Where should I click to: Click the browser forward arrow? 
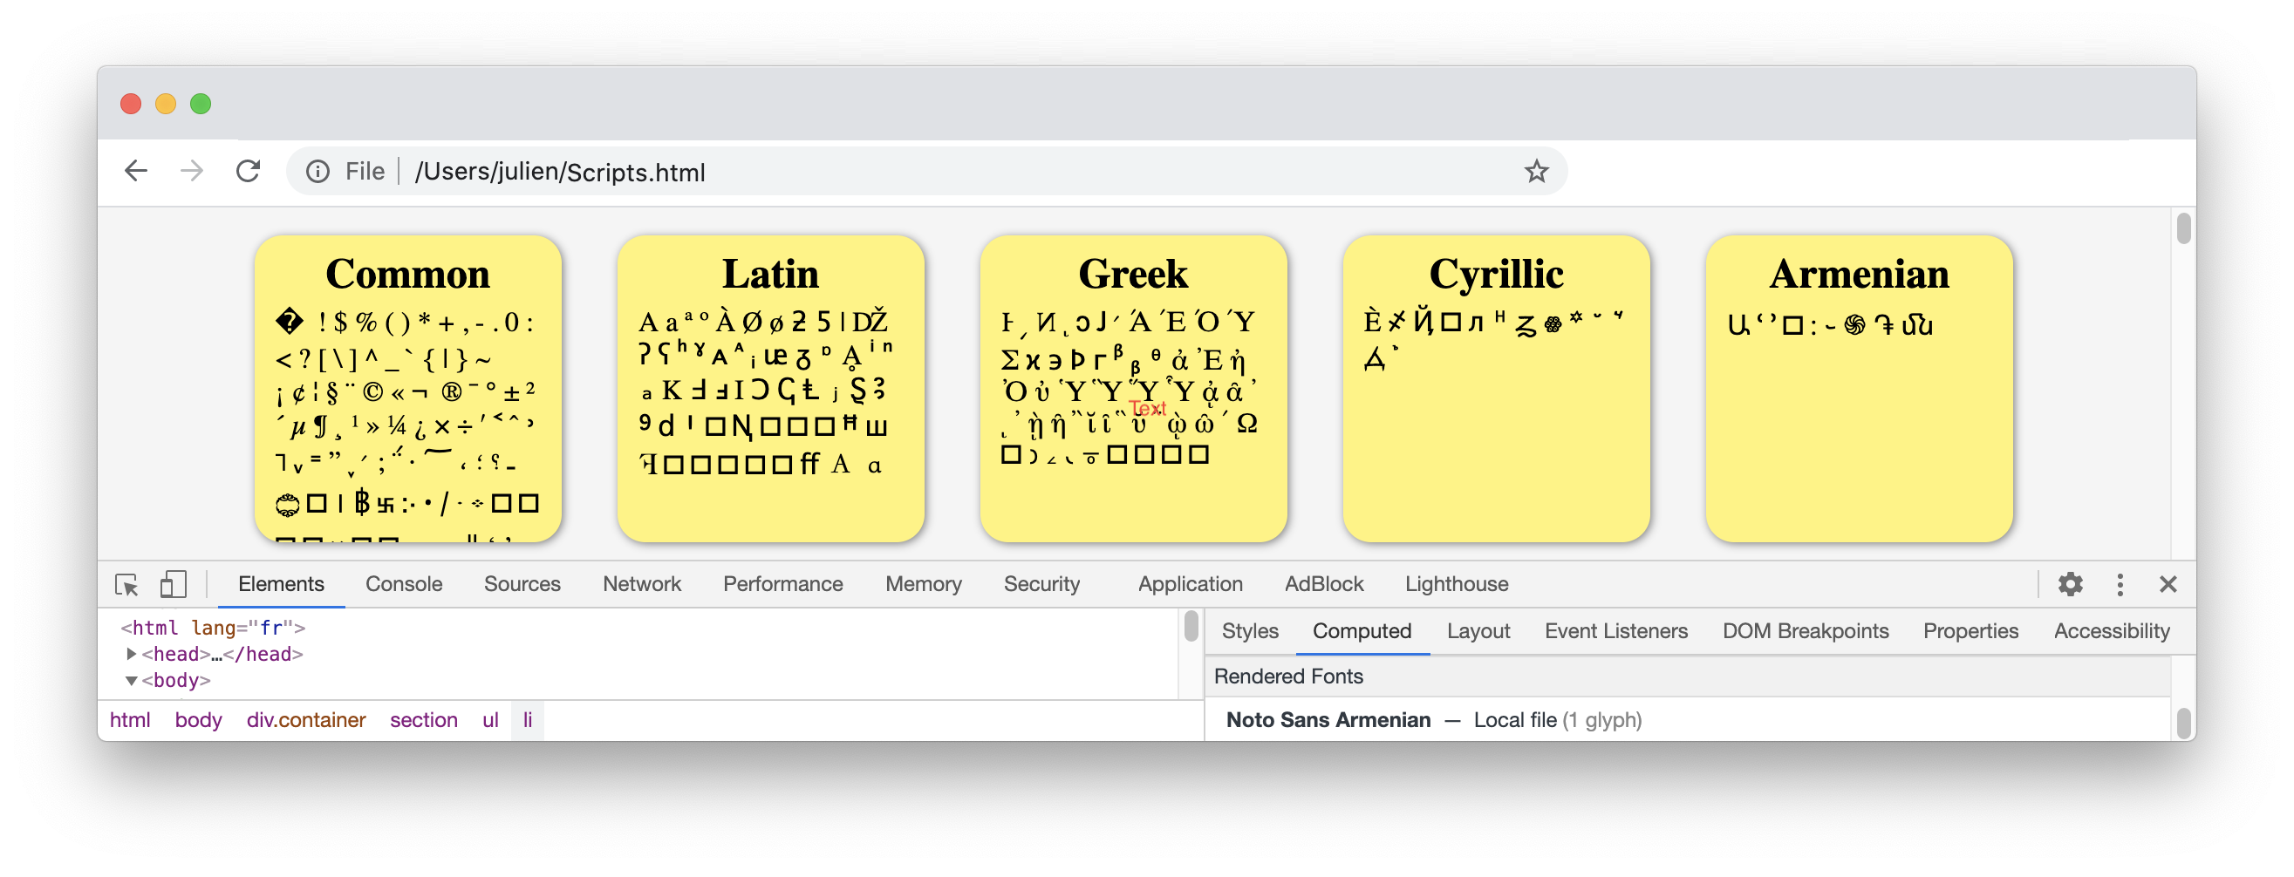tap(192, 171)
